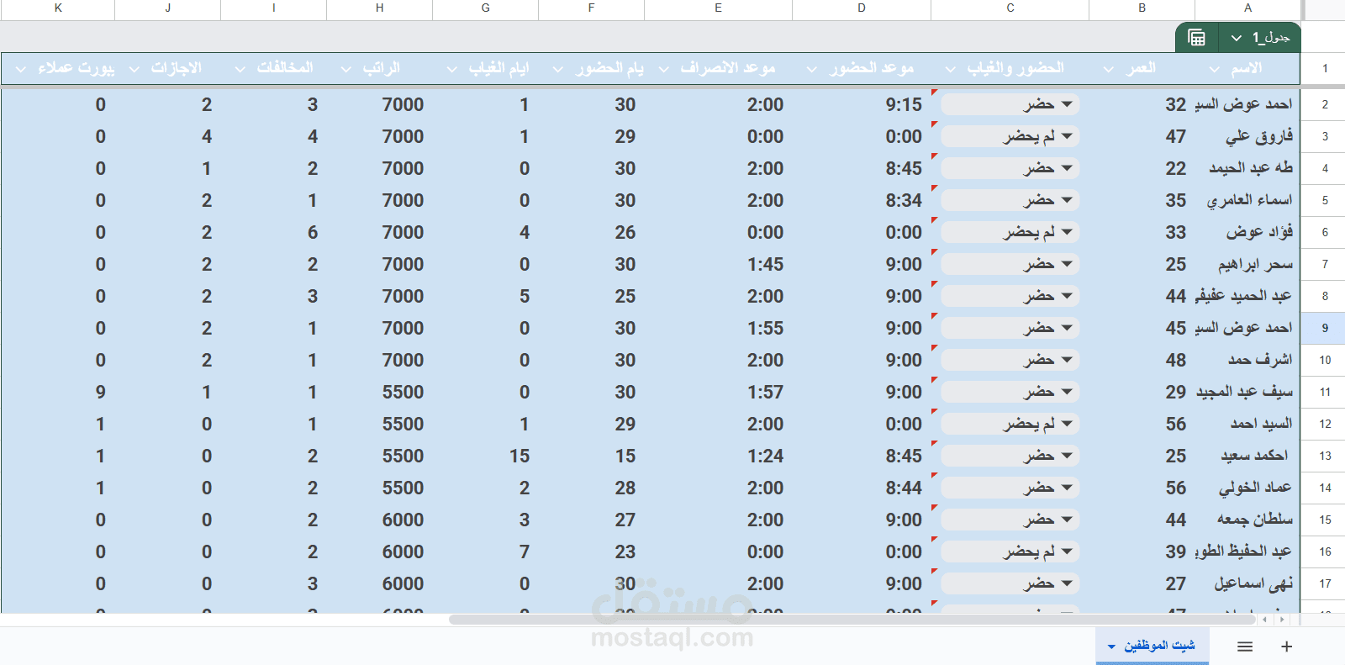Click departure time cell 1:45
Viewport: 1345px width, 665px height.
(x=765, y=264)
